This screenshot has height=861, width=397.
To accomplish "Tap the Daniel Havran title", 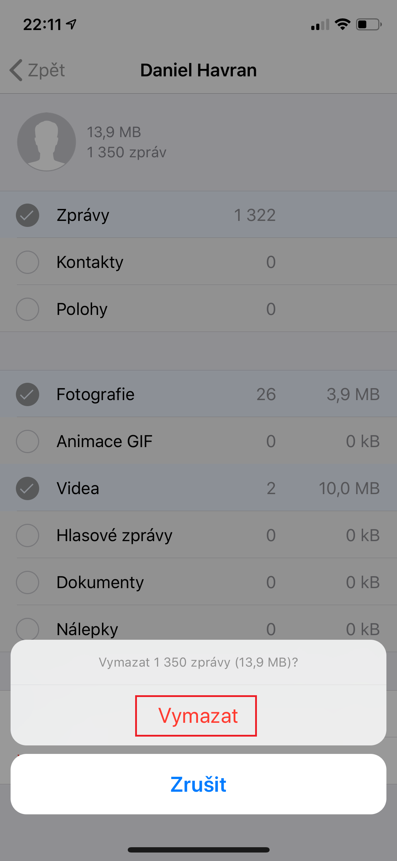I will [x=198, y=70].
